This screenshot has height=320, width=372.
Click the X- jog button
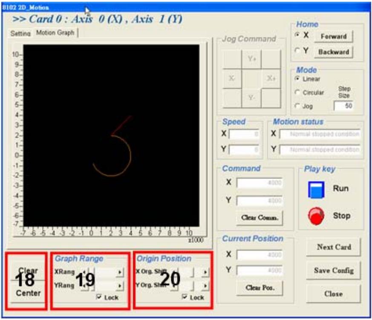tap(232, 78)
